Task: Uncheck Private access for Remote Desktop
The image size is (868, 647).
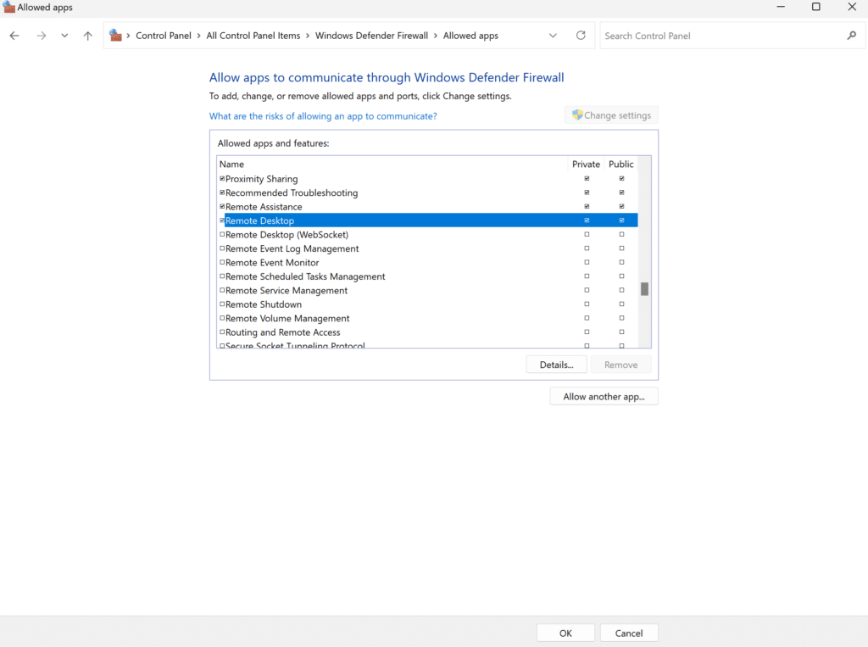Action: pyautogui.click(x=587, y=220)
